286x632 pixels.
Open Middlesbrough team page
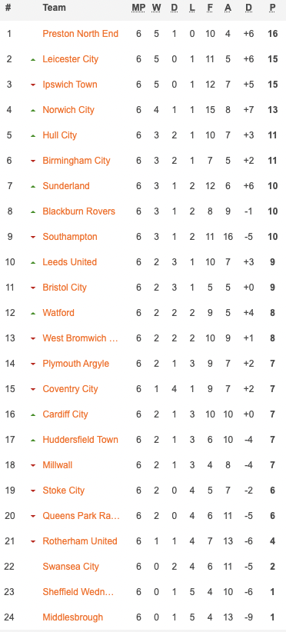[x=72, y=617]
